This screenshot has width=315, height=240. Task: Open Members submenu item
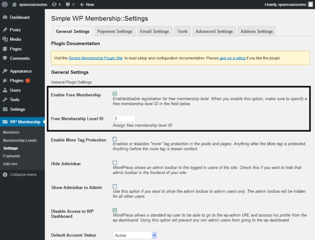[x=11, y=132]
